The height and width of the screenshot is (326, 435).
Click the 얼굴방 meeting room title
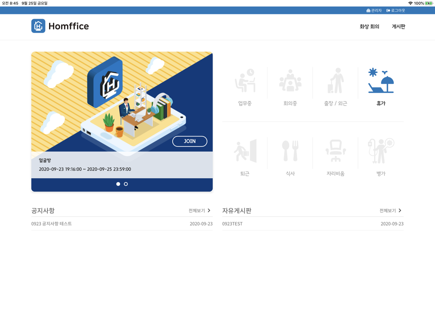(x=45, y=160)
